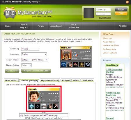Click the blue swirl game icon on Frankie card
Viewport: 131px width, 120px height.
31,106
